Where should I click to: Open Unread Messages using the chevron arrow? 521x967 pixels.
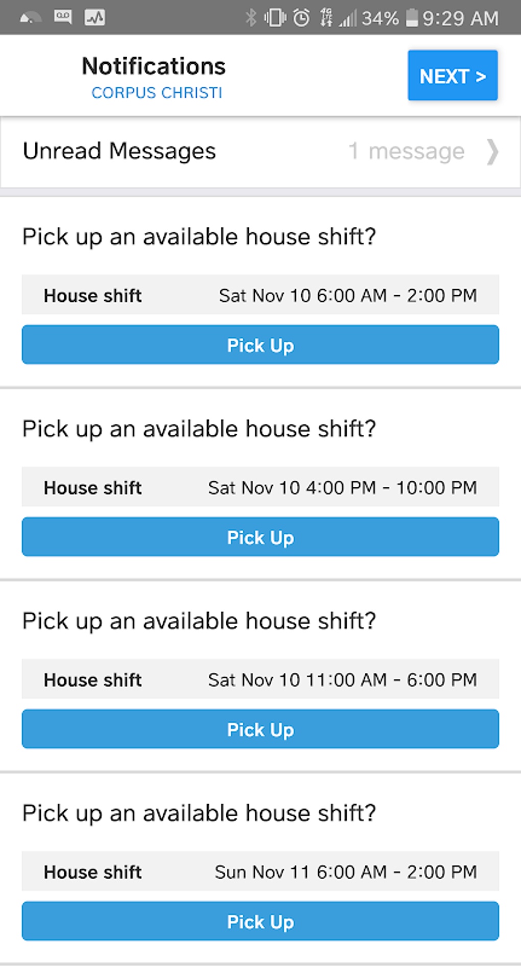point(492,152)
